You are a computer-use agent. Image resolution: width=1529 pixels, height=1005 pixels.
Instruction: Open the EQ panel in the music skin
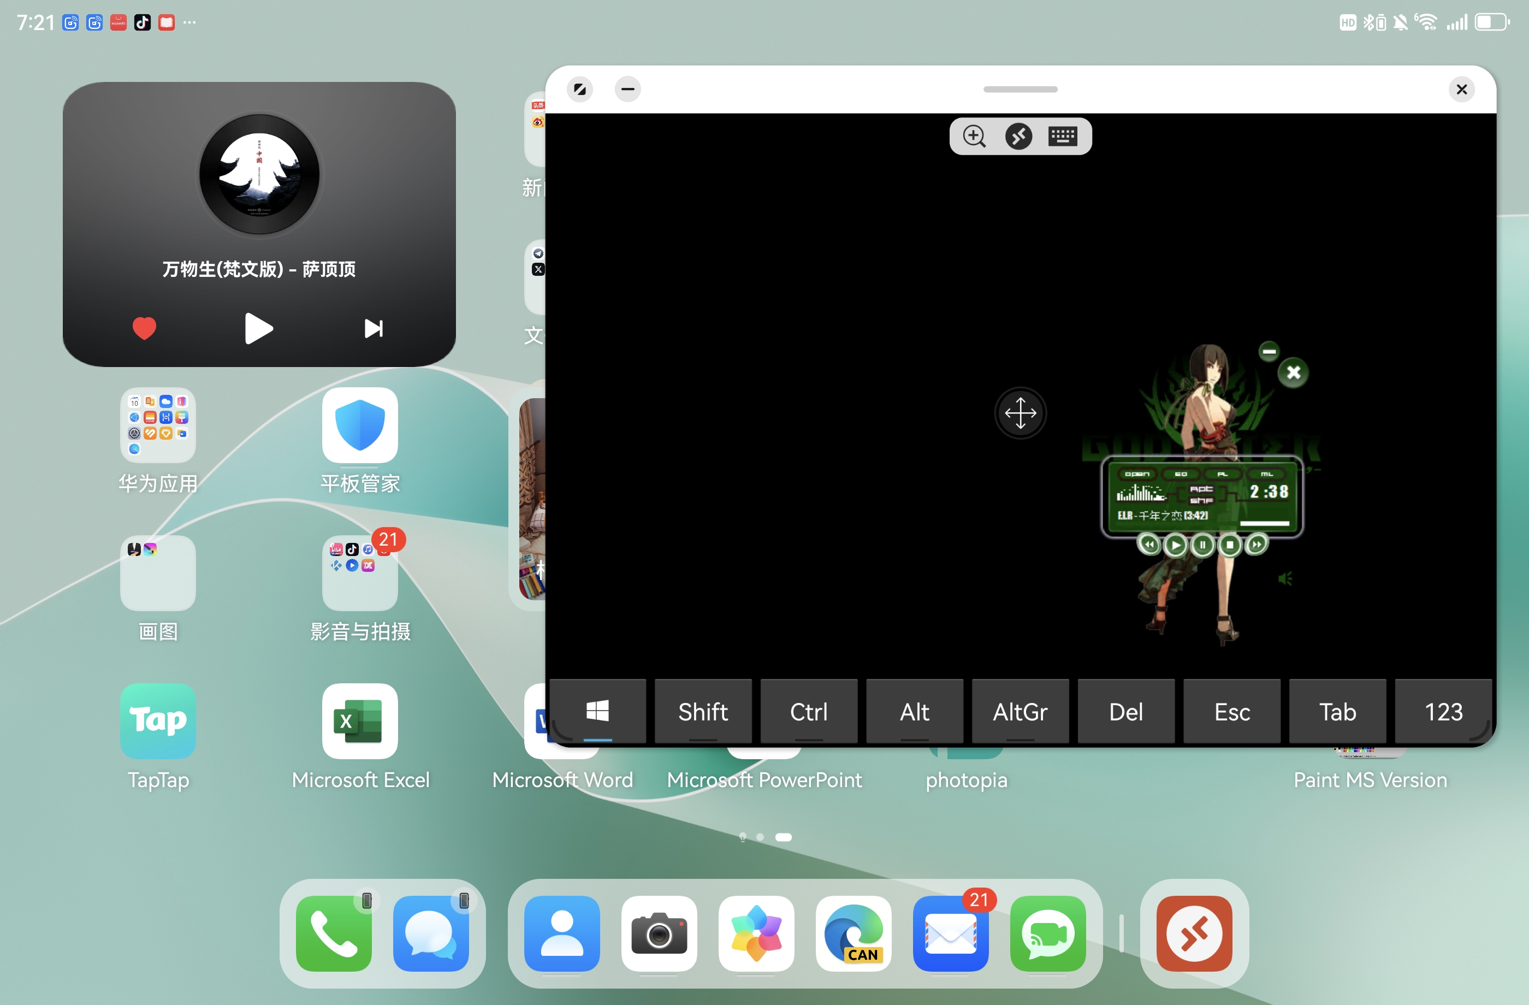click(1181, 474)
